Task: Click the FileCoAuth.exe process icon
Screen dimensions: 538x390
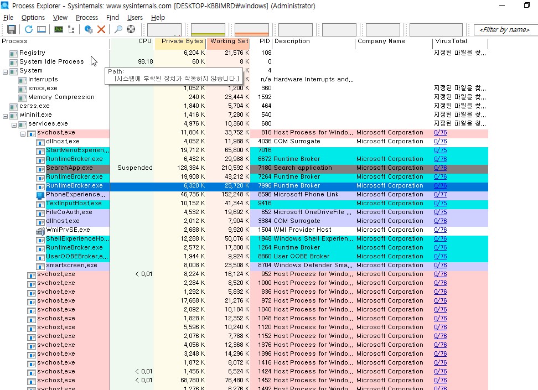Action: coord(40,214)
